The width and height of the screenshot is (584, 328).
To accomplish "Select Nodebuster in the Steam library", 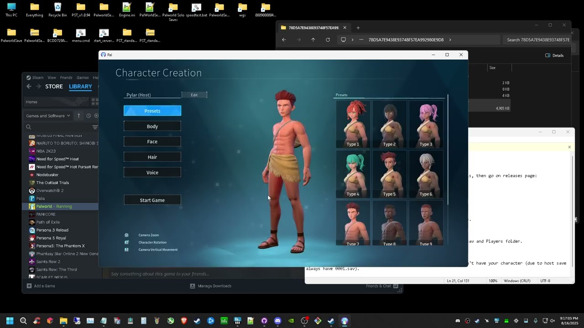I will (x=47, y=174).
